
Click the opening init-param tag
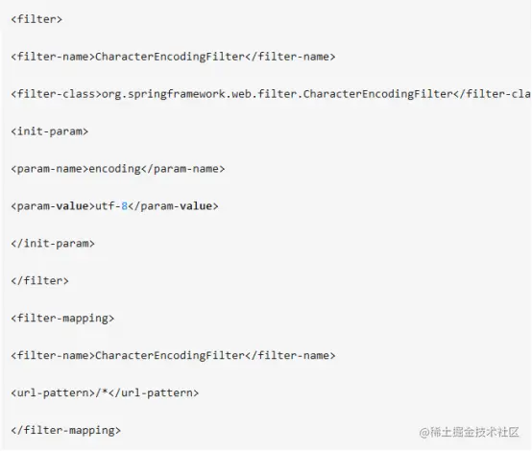click(x=50, y=131)
